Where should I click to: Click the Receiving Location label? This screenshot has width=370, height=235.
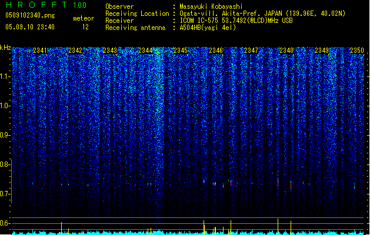[137, 14]
